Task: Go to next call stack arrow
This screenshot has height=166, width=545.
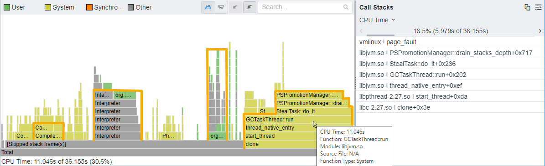Action: [540, 31]
